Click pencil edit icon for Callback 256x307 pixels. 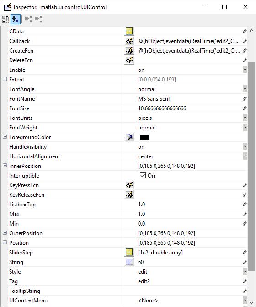click(245, 41)
